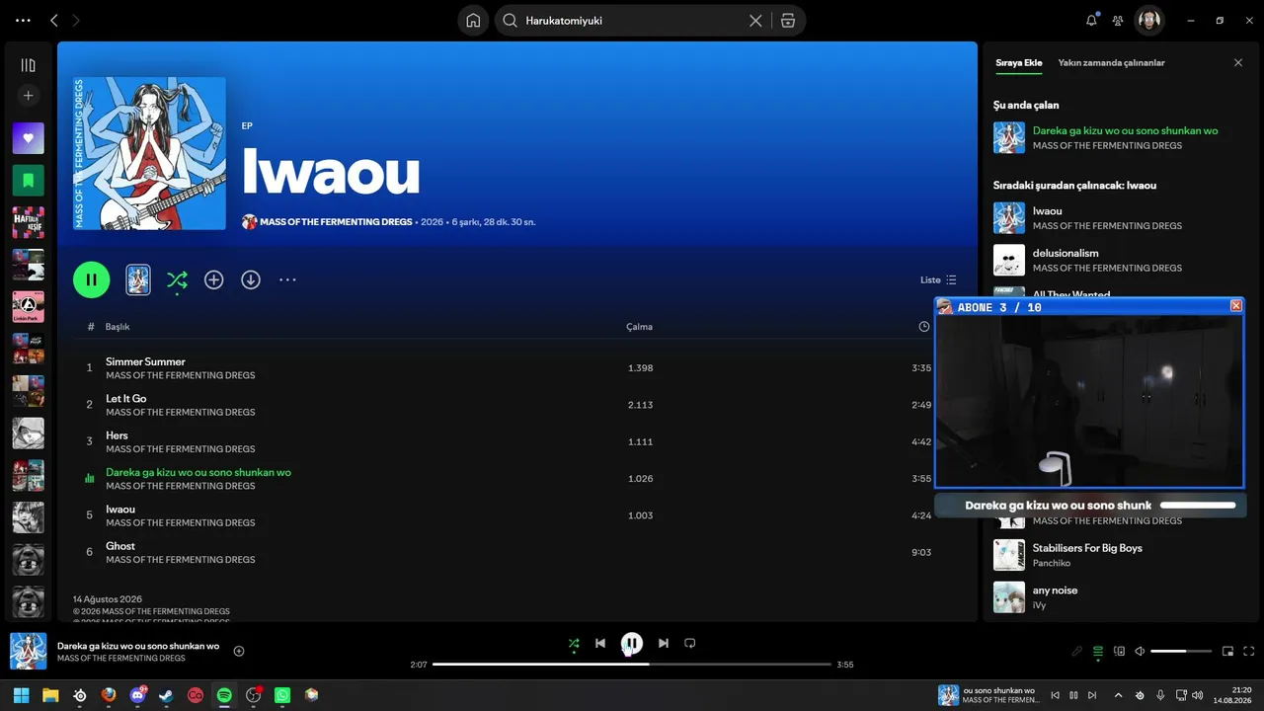Switch to Sıraya Ekle tab
The width and height of the screenshot is (1264, 711).
point(1018,62)
